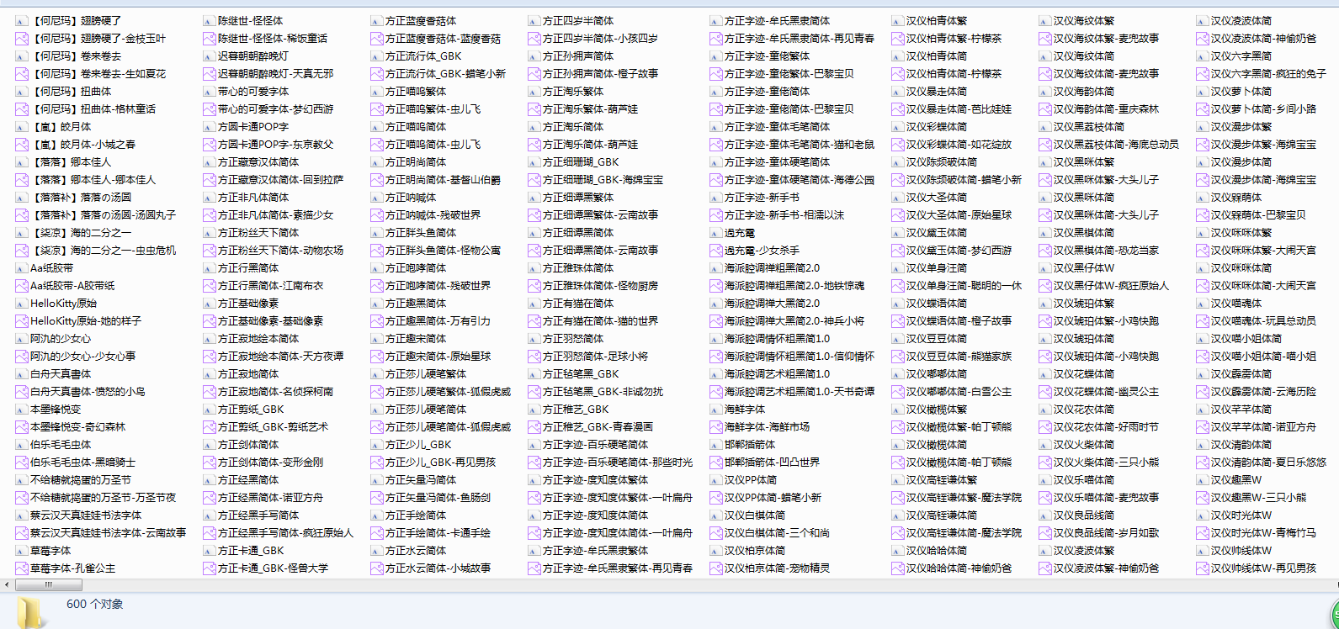
Task: Click the file name 方正胖头鱼简体-怪物公寓
Action: pyautogui.click(x=443, y=251)
